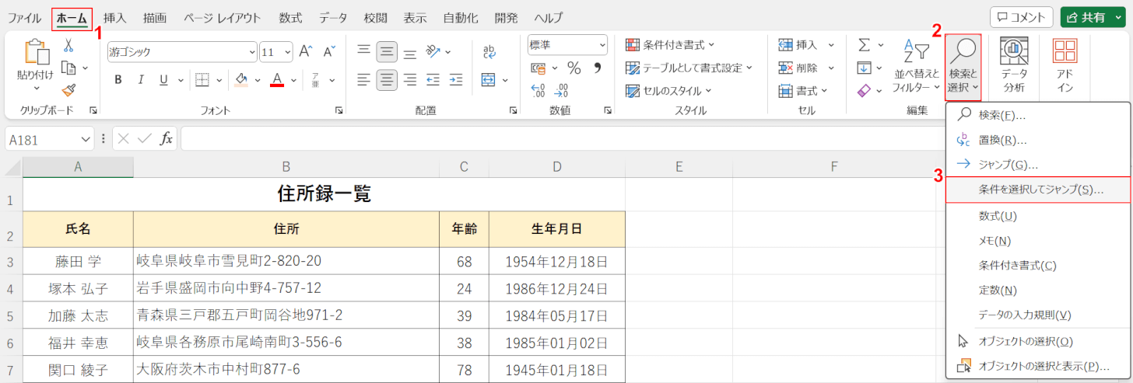Click the AutoSum sigma icon

(x=864, y=45)
